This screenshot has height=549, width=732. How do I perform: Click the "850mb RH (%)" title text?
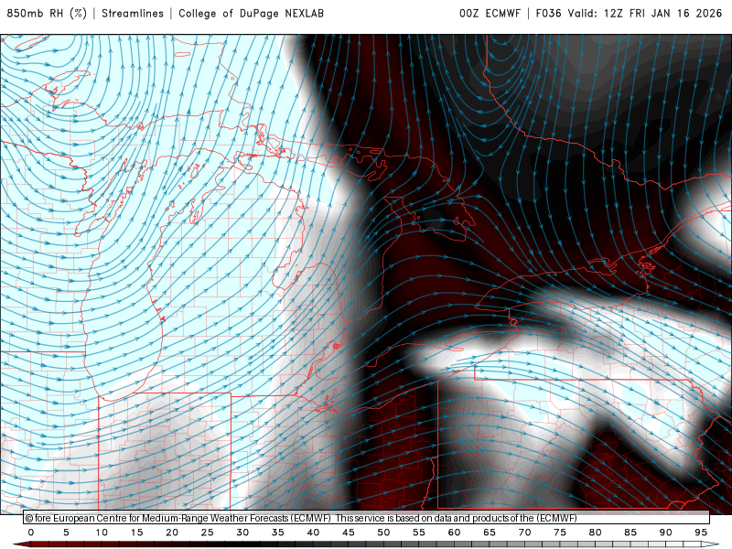click(x=47, y=14)
